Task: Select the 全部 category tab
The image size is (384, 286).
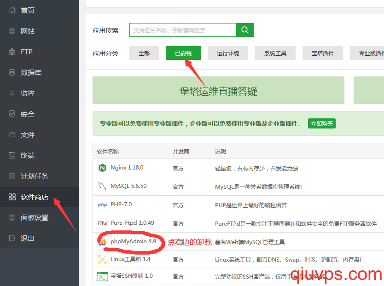Action: (144, 53)
